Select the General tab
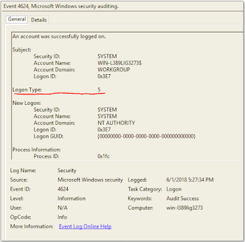The width and height of the screenshot is (245, 242). (17, 19)
